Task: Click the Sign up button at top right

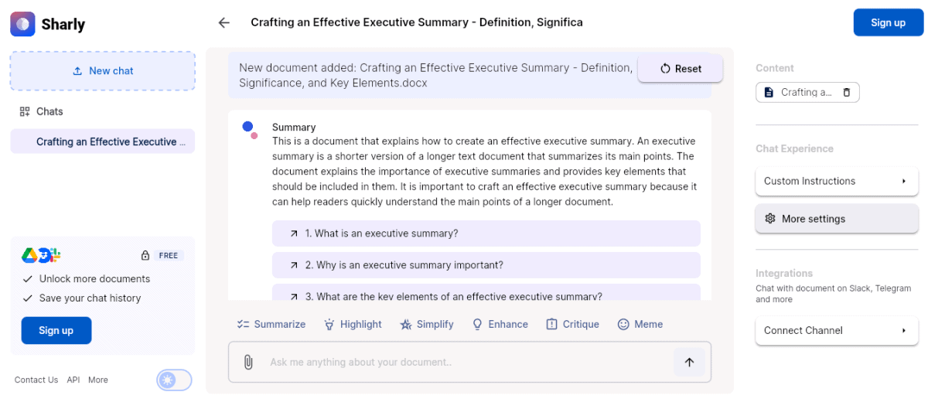Action: (x=888, y=22)
